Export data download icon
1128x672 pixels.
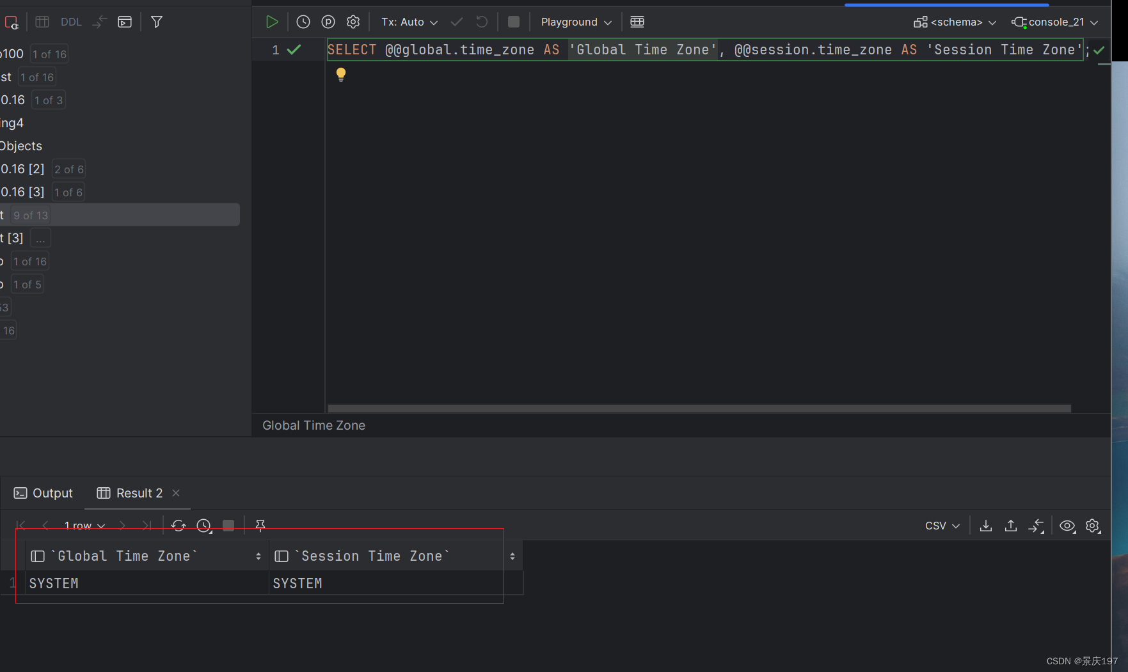[x=986, y=526]
